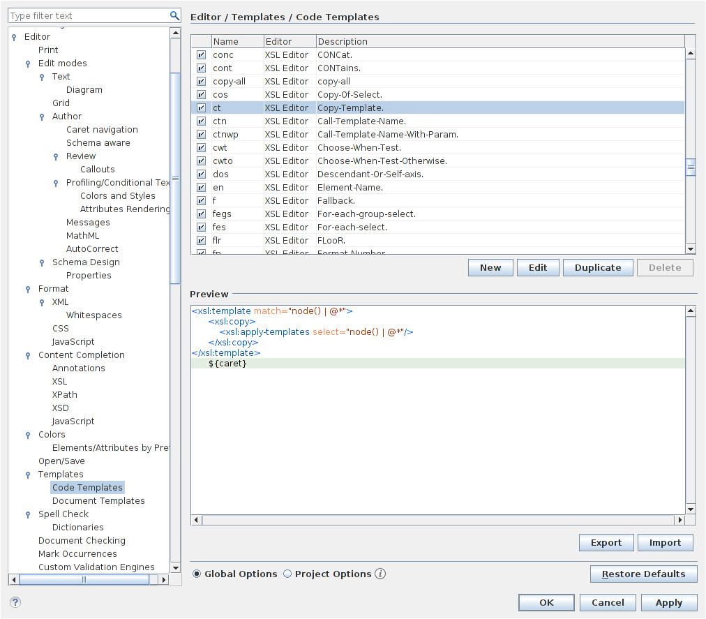
Task: Select Project Options radio button
Action: tap(287, 574)
